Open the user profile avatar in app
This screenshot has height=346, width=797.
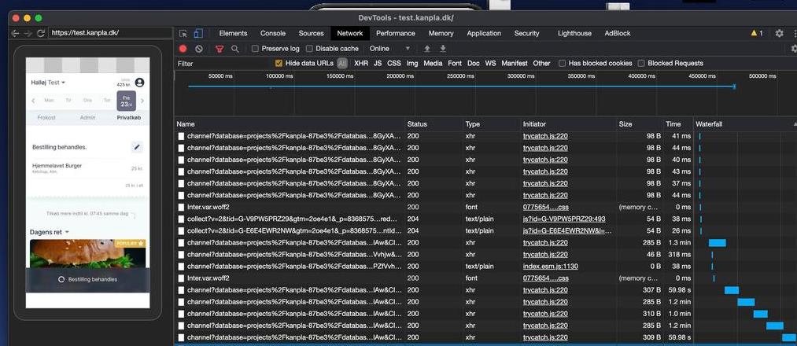tap(139, 83)
